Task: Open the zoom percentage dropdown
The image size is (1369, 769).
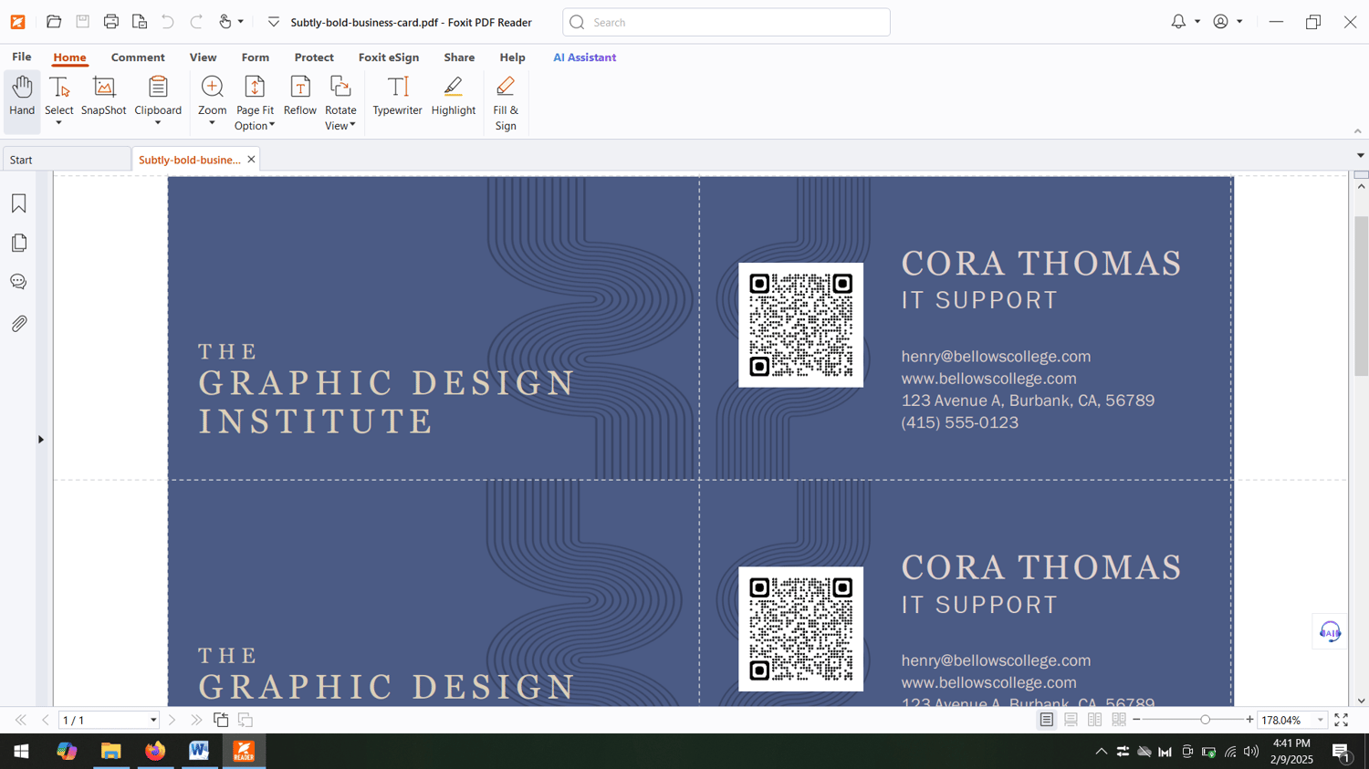Action: (1320, 721)
